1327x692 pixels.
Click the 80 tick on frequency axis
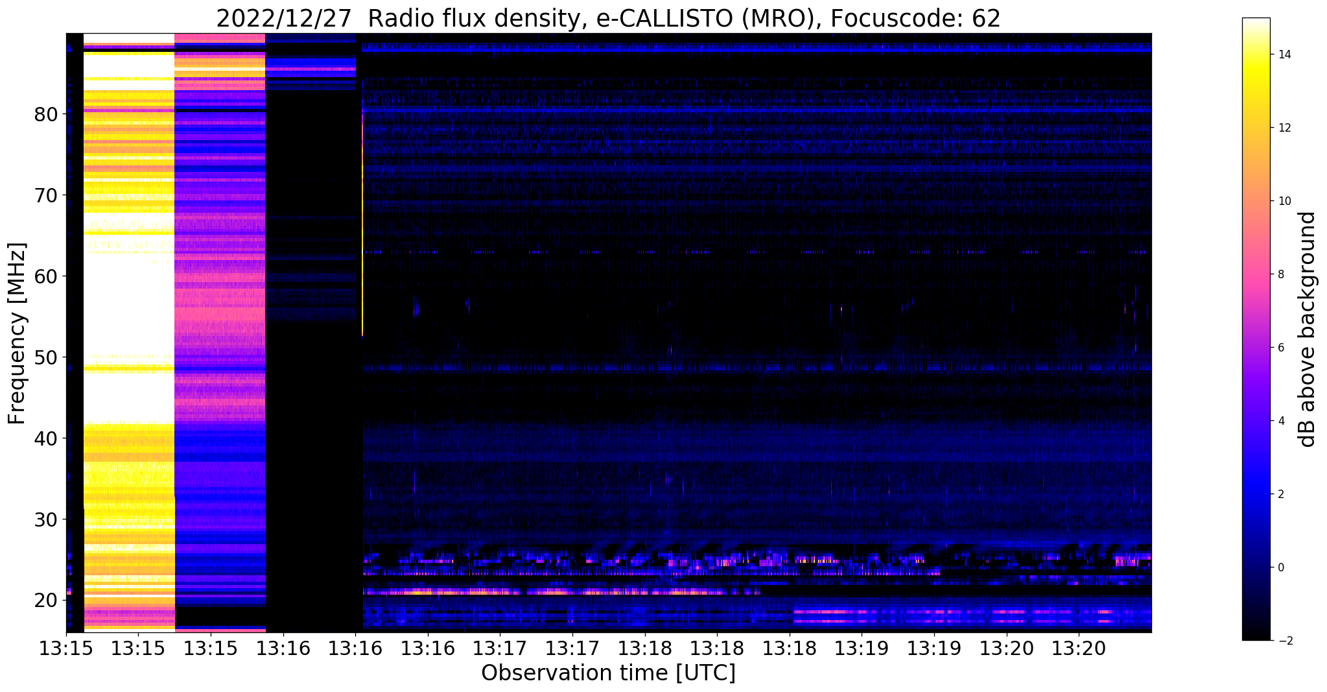(47, 114)
